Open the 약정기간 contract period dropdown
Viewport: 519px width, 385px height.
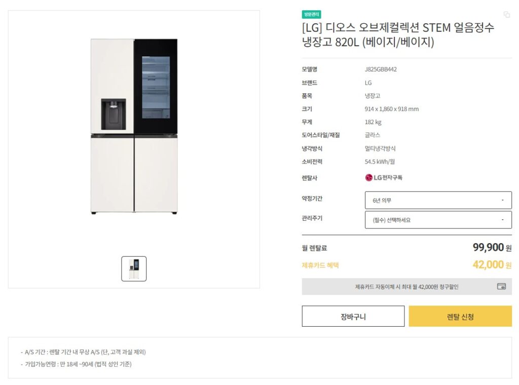[x=438, y=200]
